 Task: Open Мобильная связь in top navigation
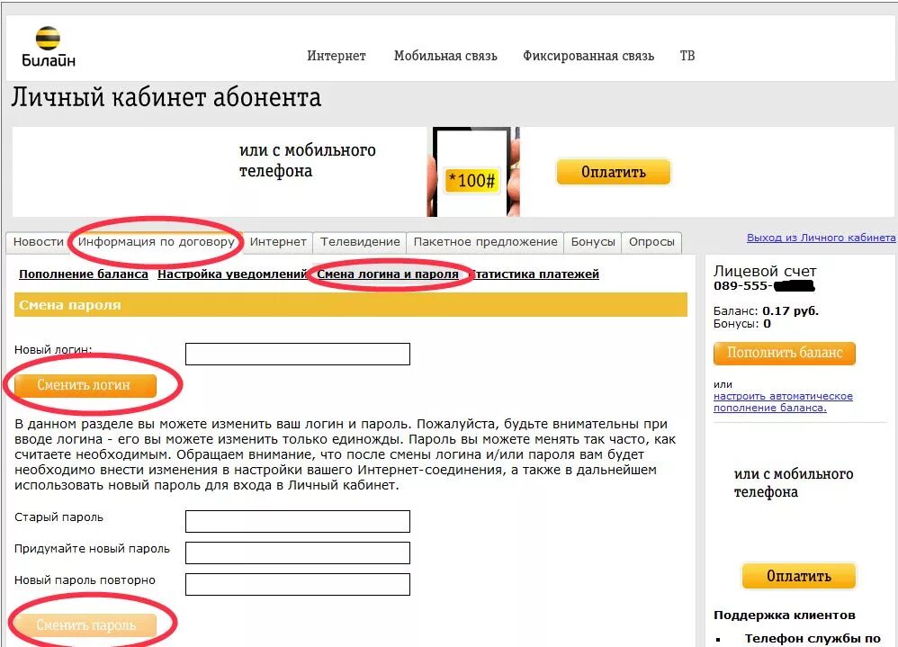click(445, 56)
